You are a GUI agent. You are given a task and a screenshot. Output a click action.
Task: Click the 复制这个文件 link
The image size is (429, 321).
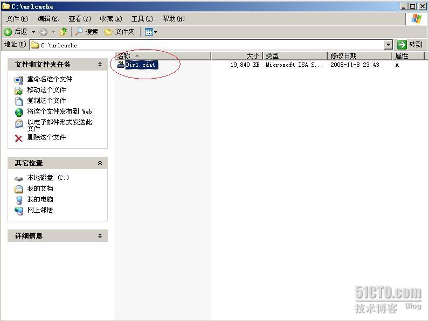click(x=46, y=100)
